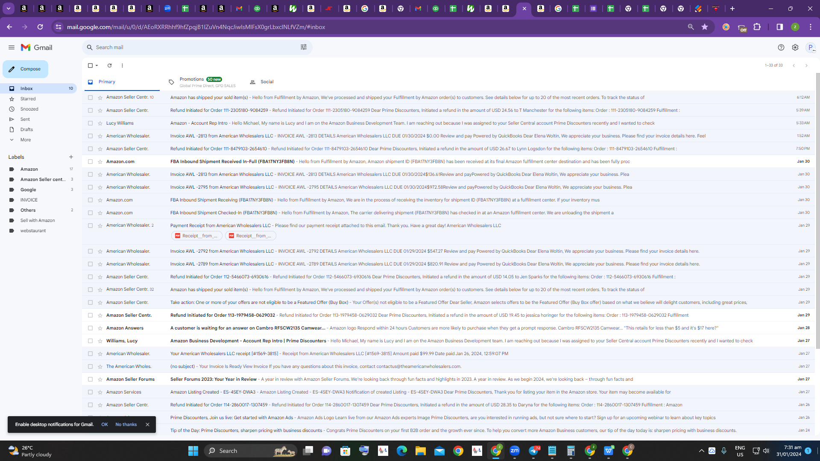Click the browser Back arrow
The image size is (820, 461).
pyautogui.click(x=9, y=27)
